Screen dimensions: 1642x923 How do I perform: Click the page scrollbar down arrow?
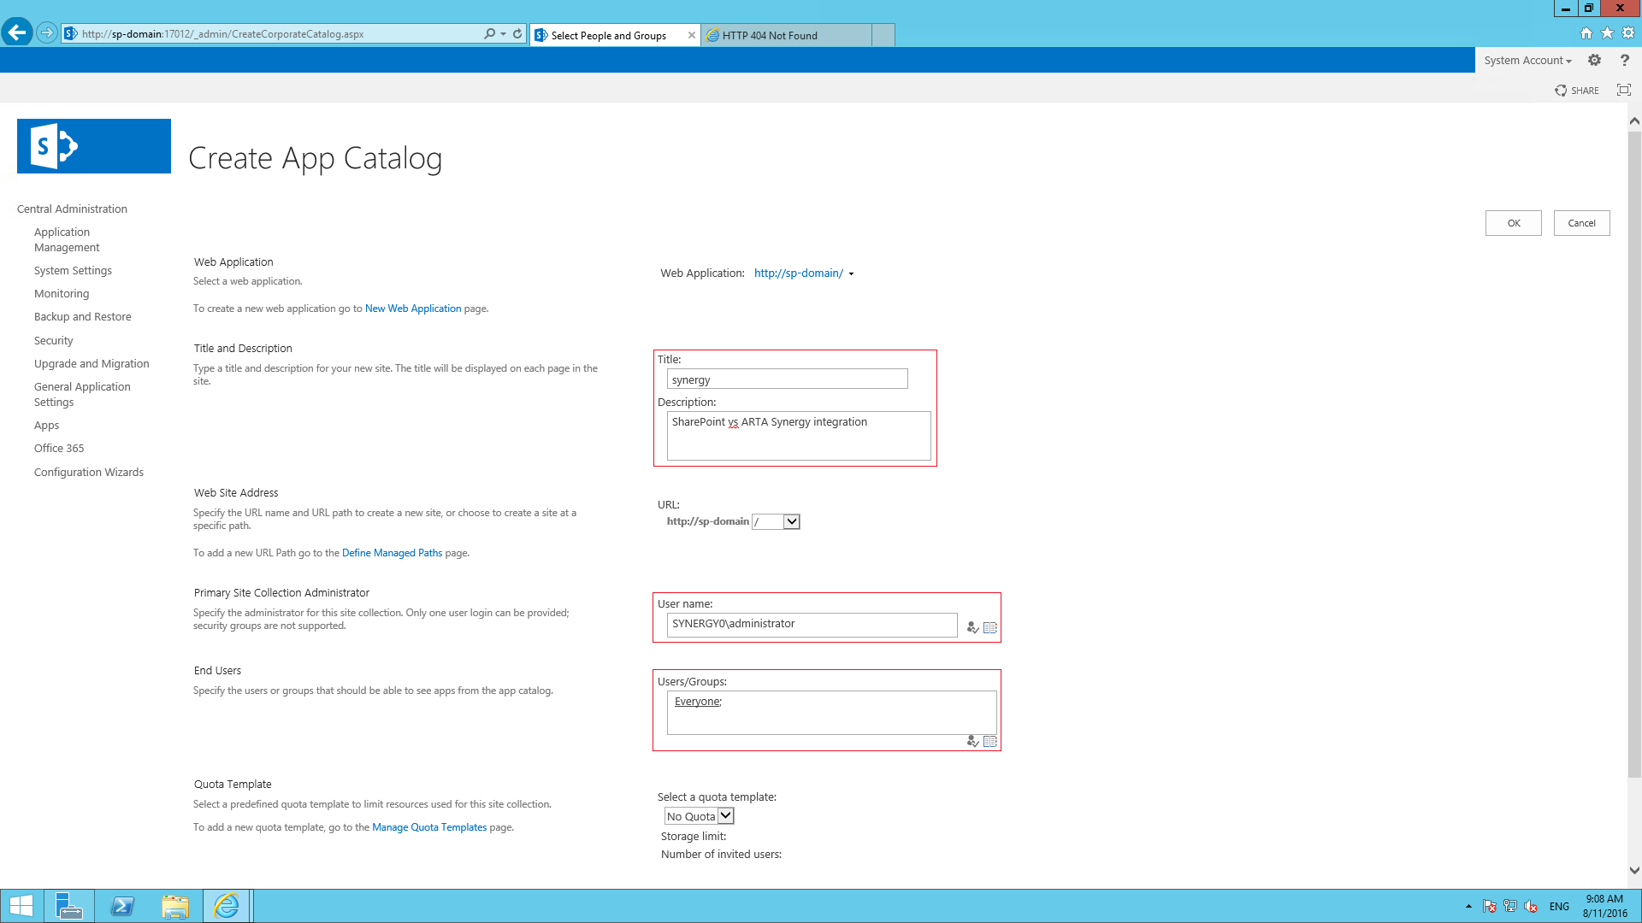pyautogui.click(x=1634, y=871)
